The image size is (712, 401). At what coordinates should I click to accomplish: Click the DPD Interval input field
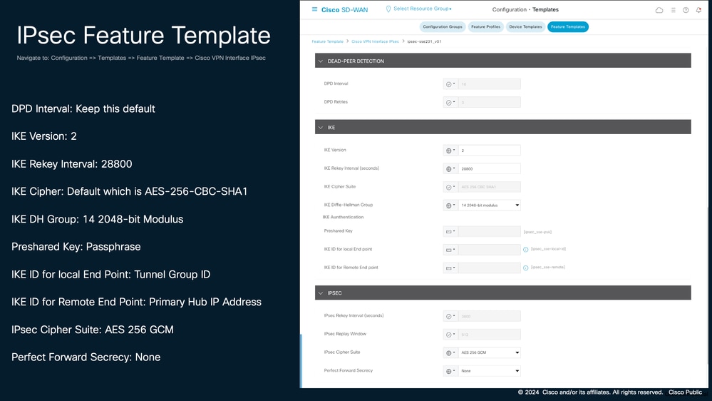490,84
